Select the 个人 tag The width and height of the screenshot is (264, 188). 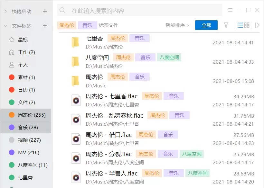coord(26,65)
